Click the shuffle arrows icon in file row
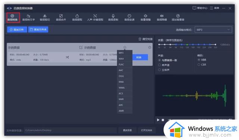239x140 pixels. 67,57
